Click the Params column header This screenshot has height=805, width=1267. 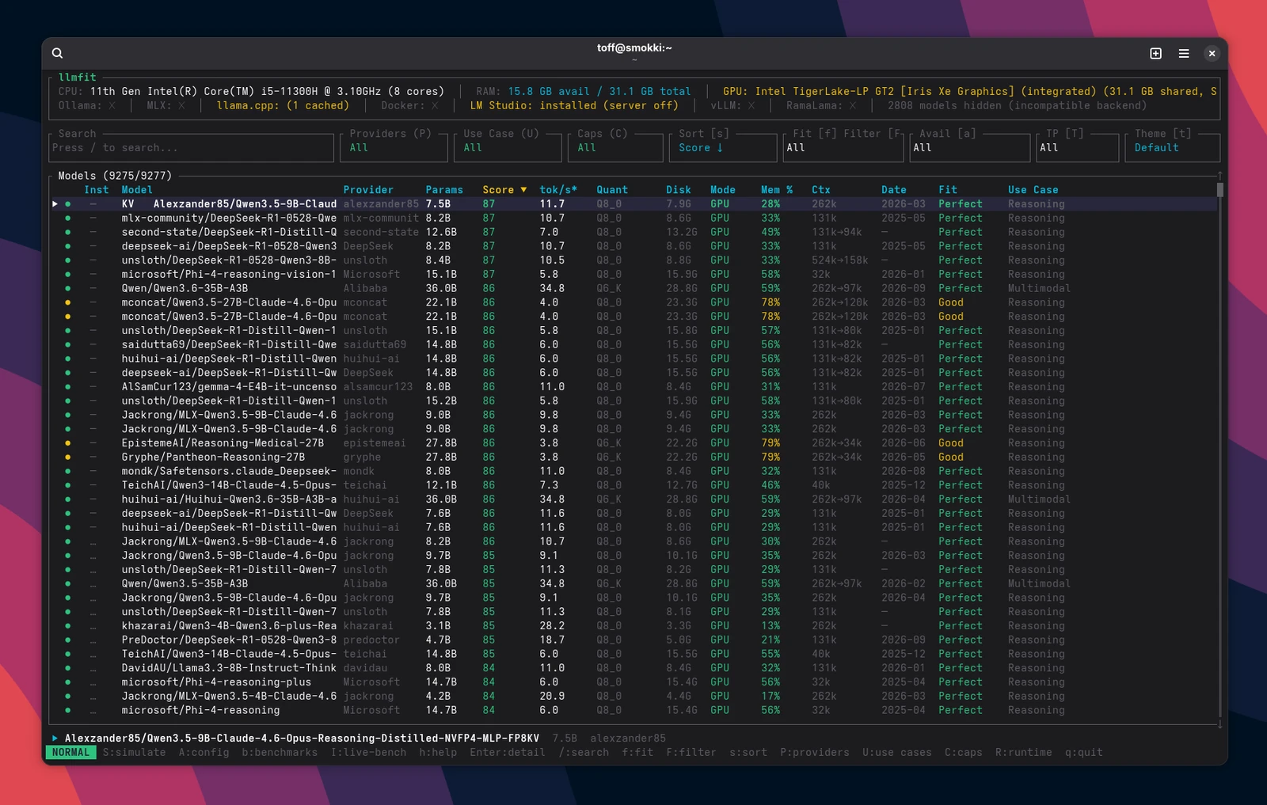click(x=444, y=190)
